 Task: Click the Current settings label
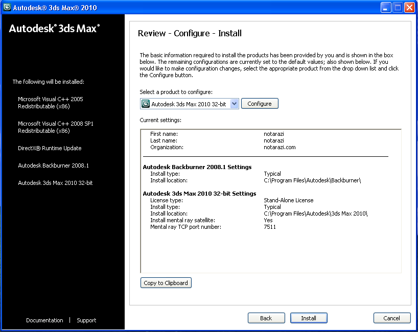[x=160, y=120]
